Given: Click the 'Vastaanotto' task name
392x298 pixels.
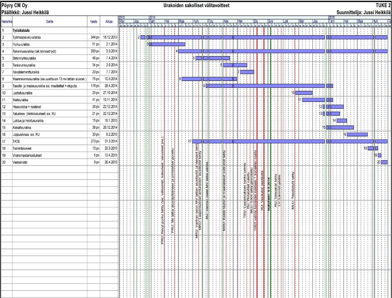Looking at the screenshot, I should (20, 162).
